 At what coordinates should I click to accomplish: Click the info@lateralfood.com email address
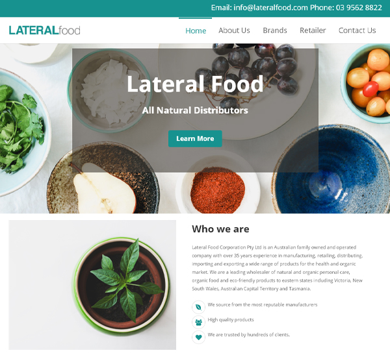coord(270,8)
